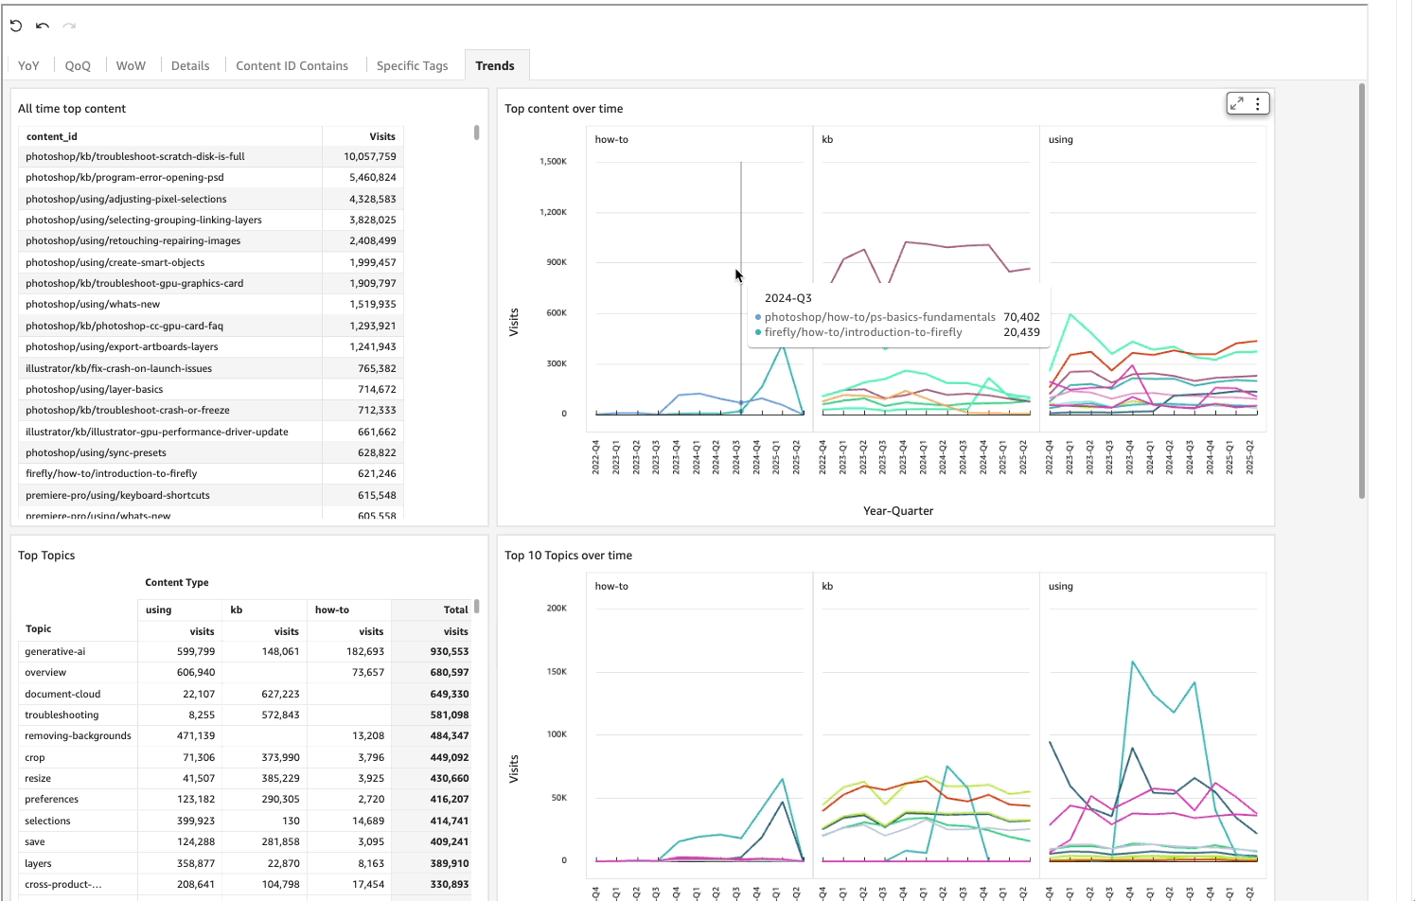Click the Top Topics table scrollbar
1415x901 pixels.
pos(477,606)
